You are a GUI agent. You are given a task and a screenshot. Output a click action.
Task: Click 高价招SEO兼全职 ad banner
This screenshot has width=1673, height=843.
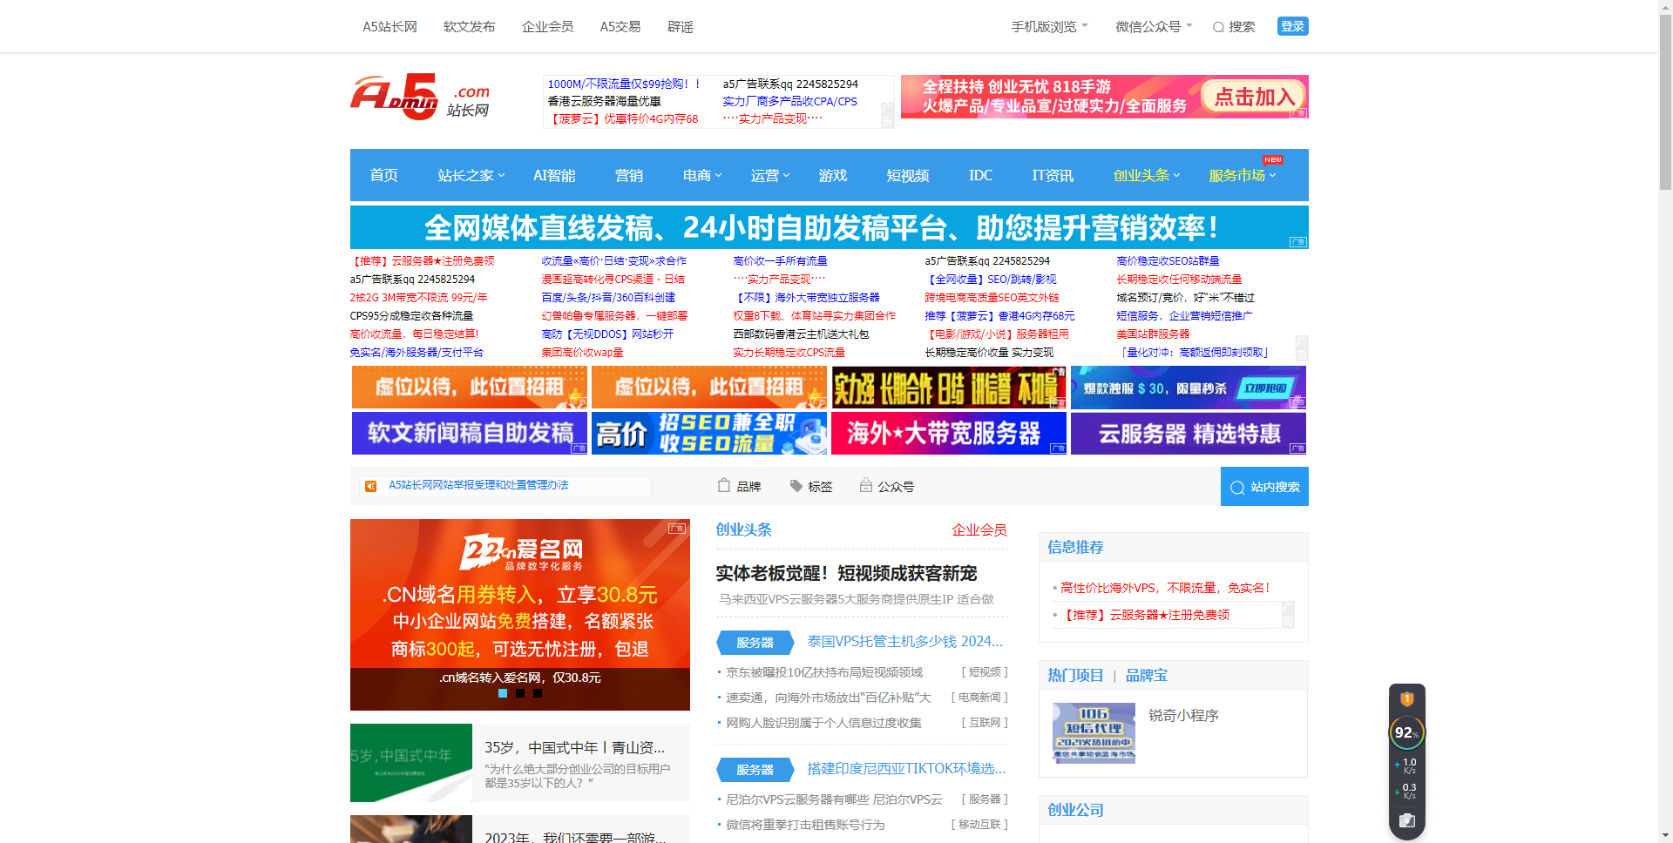pos(709,433)
